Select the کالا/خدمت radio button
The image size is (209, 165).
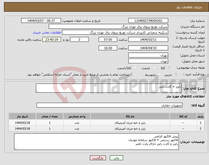135,68
